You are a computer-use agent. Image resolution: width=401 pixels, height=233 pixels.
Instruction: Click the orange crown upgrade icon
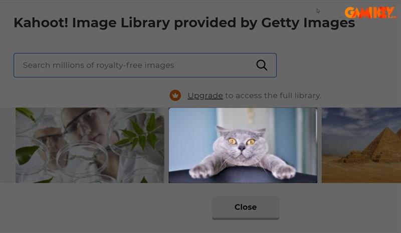[175, 95]
